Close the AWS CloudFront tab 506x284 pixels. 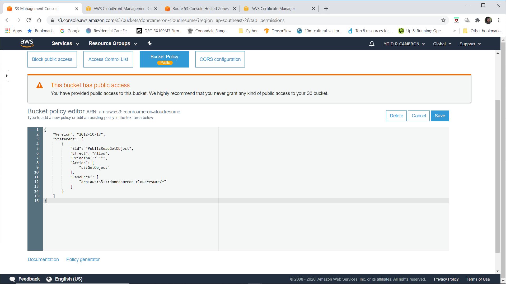(156, 9)
